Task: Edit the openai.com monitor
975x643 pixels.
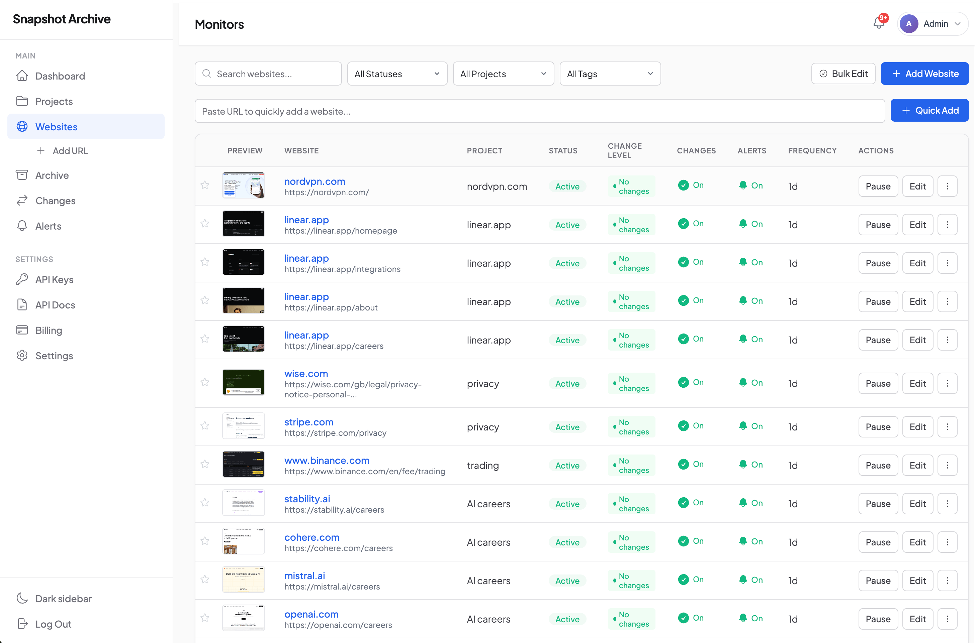Action: (917, 619)
